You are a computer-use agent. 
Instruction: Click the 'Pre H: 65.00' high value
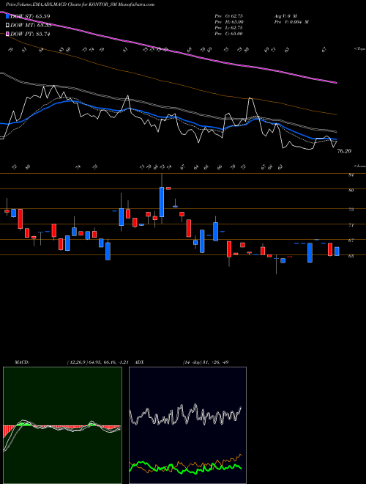(229, 22)
